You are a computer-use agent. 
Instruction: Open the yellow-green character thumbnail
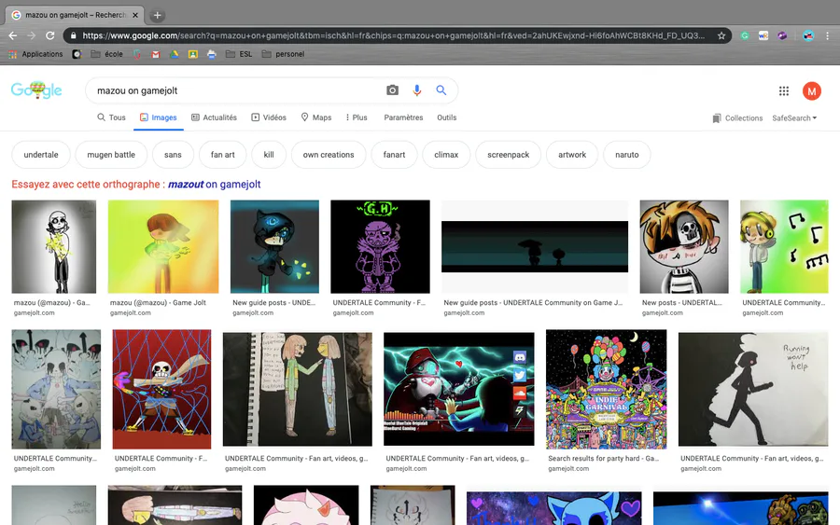[162, 247]
